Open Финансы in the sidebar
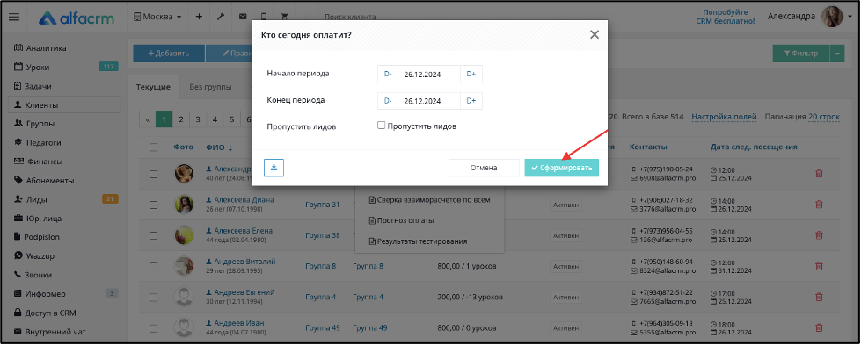This screenshot has height=345, width=861. [x=45, y=162]
